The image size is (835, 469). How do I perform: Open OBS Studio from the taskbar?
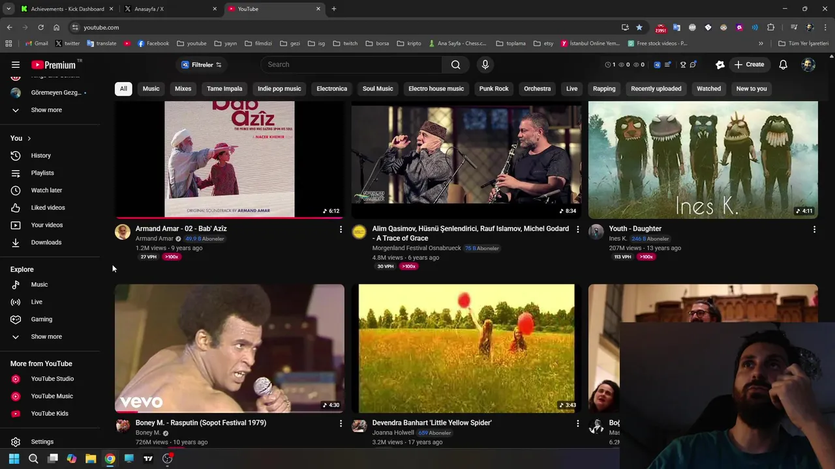[168, 459]
